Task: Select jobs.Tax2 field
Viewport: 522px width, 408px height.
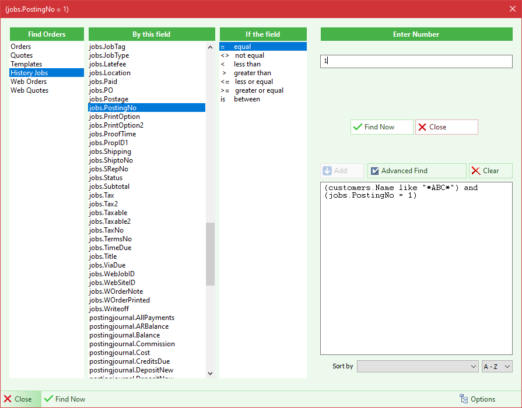Action: coord(147,203)
